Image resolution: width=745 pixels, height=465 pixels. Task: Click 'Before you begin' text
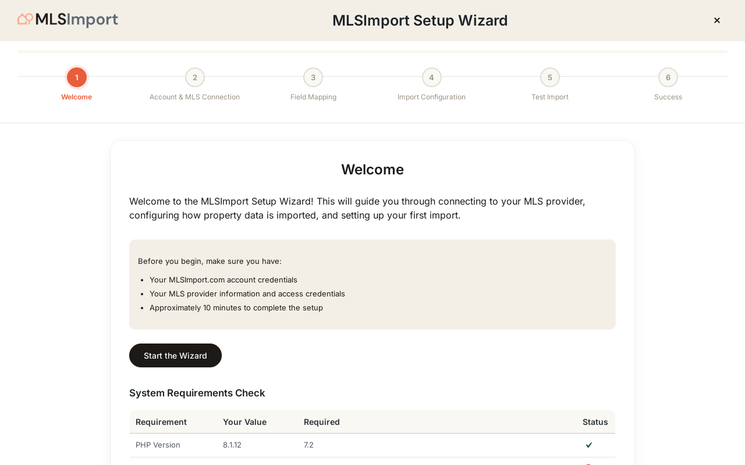[210, 261]
